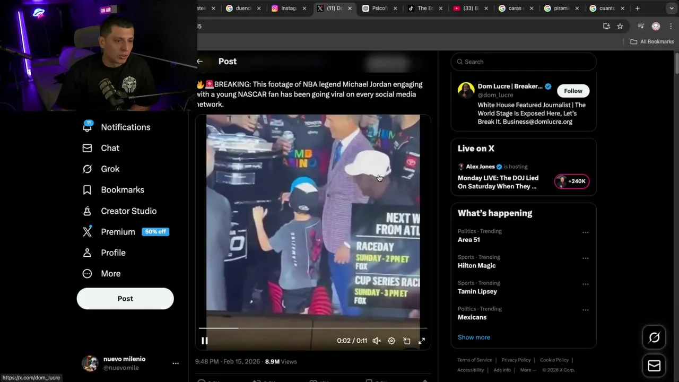The image size is (679, 382).
Task: Open the Privacy Policy link
Action: (516, 360)
